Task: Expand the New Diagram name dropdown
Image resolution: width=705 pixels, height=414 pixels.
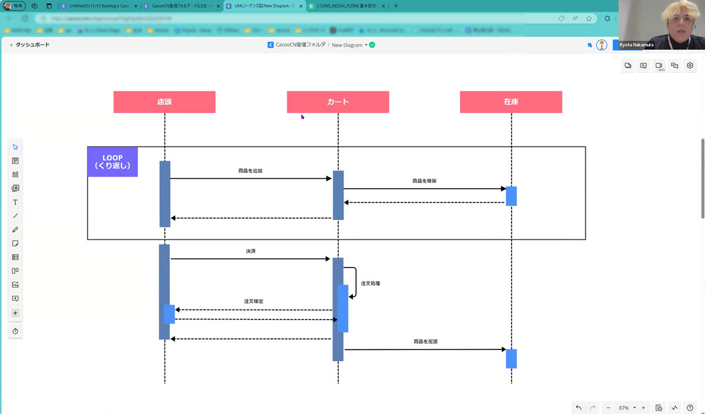Action: pyautogui.click(x=366, y=45)
